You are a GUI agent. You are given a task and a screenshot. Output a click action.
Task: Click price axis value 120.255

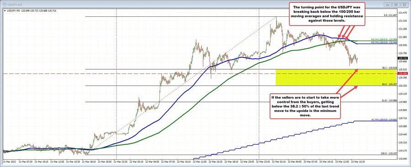[x=403, y=86]
